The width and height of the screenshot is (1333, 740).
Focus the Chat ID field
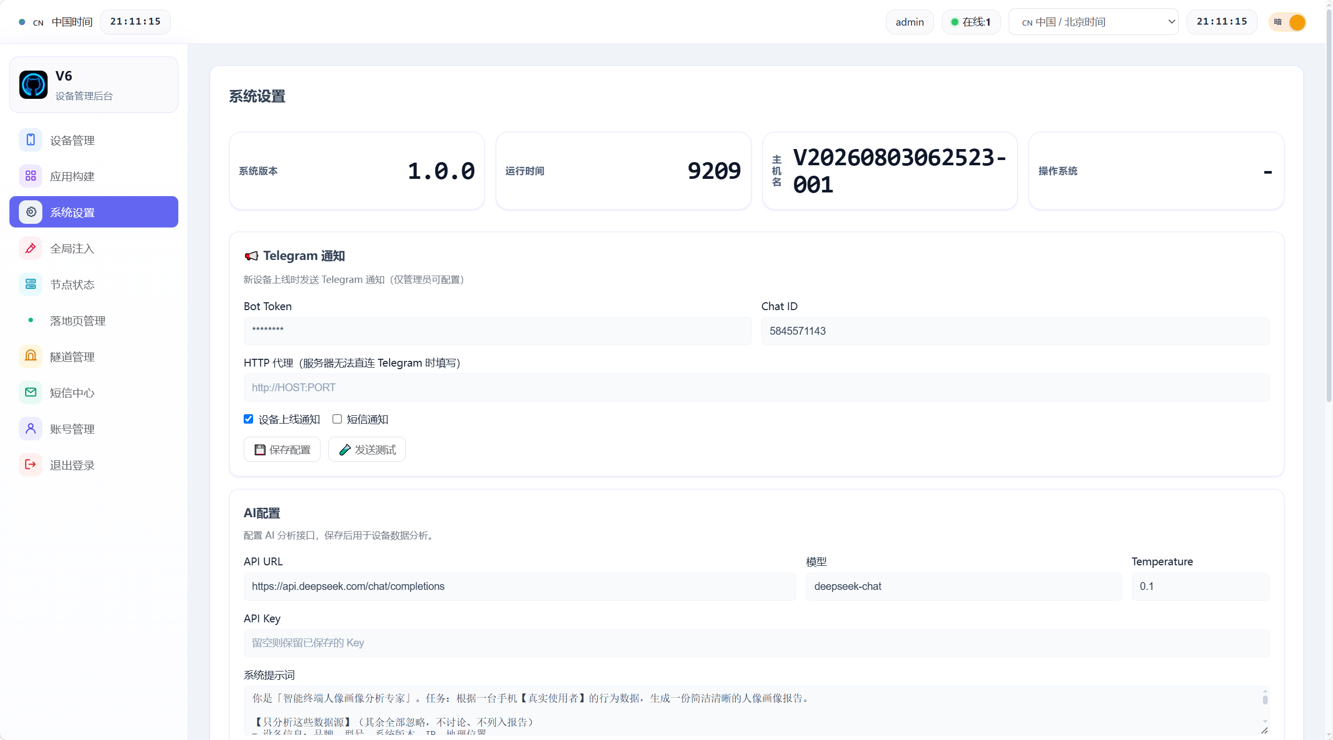(1015, 331)
